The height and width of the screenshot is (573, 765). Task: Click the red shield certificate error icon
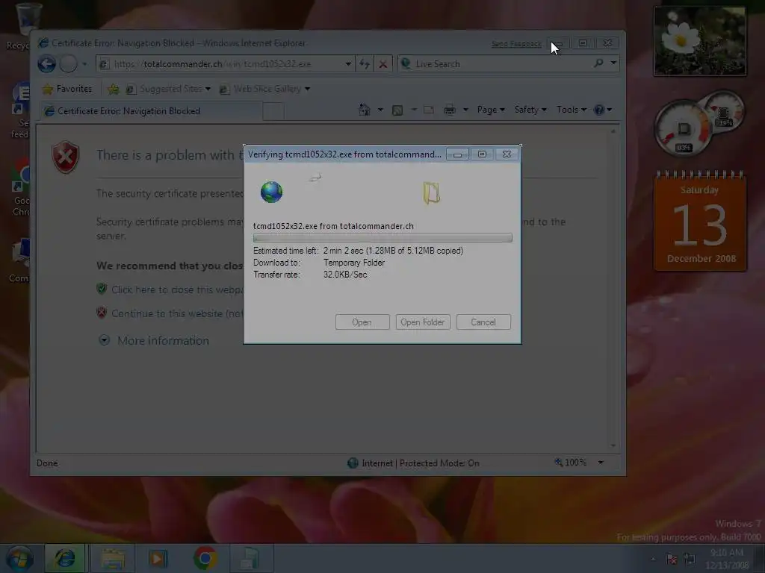[66, 157]
